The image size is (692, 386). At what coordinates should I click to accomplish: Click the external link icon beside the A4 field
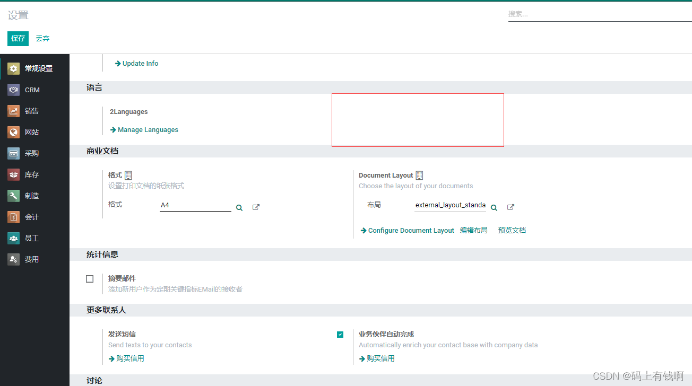coord(256,207)
